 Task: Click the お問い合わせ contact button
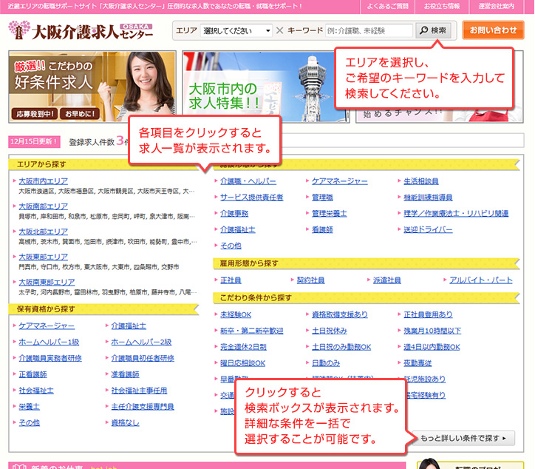tap(493, 30)
